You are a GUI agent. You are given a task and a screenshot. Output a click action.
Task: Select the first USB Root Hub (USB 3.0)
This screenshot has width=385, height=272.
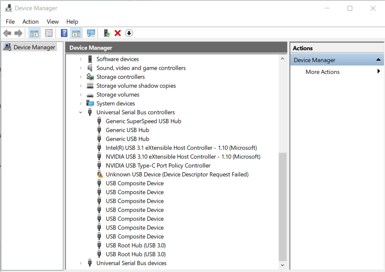[x=136, y=245]
